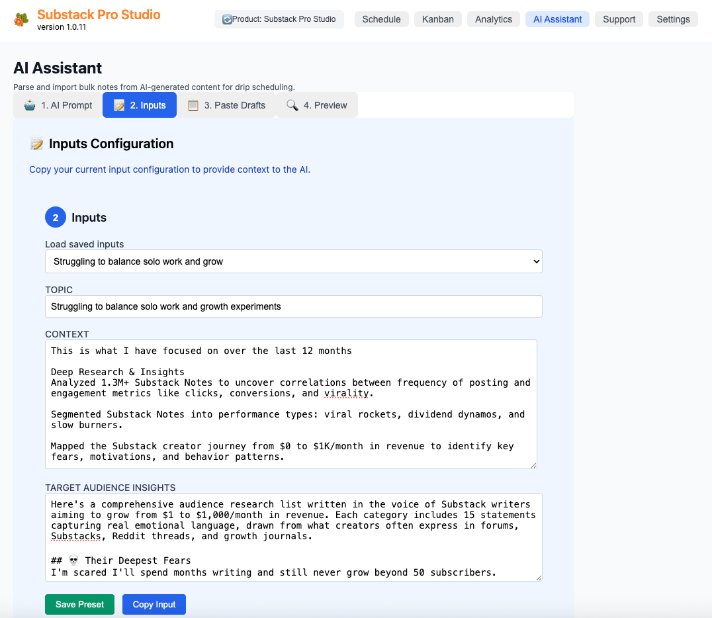This screenshot has height=618, width=712.
Task: Click the CONTEXT textarea resize handle
Action: click(x=533, y=465)
